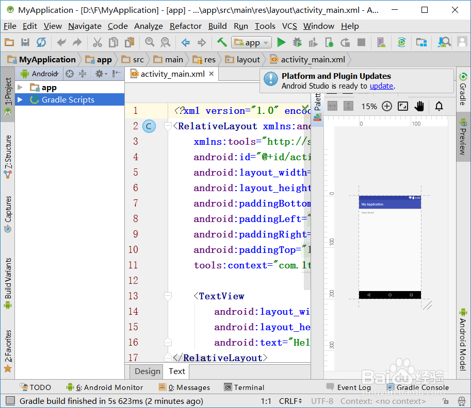Toggle Build Variants tool window
Screen dimensions: 471x408
8,283
